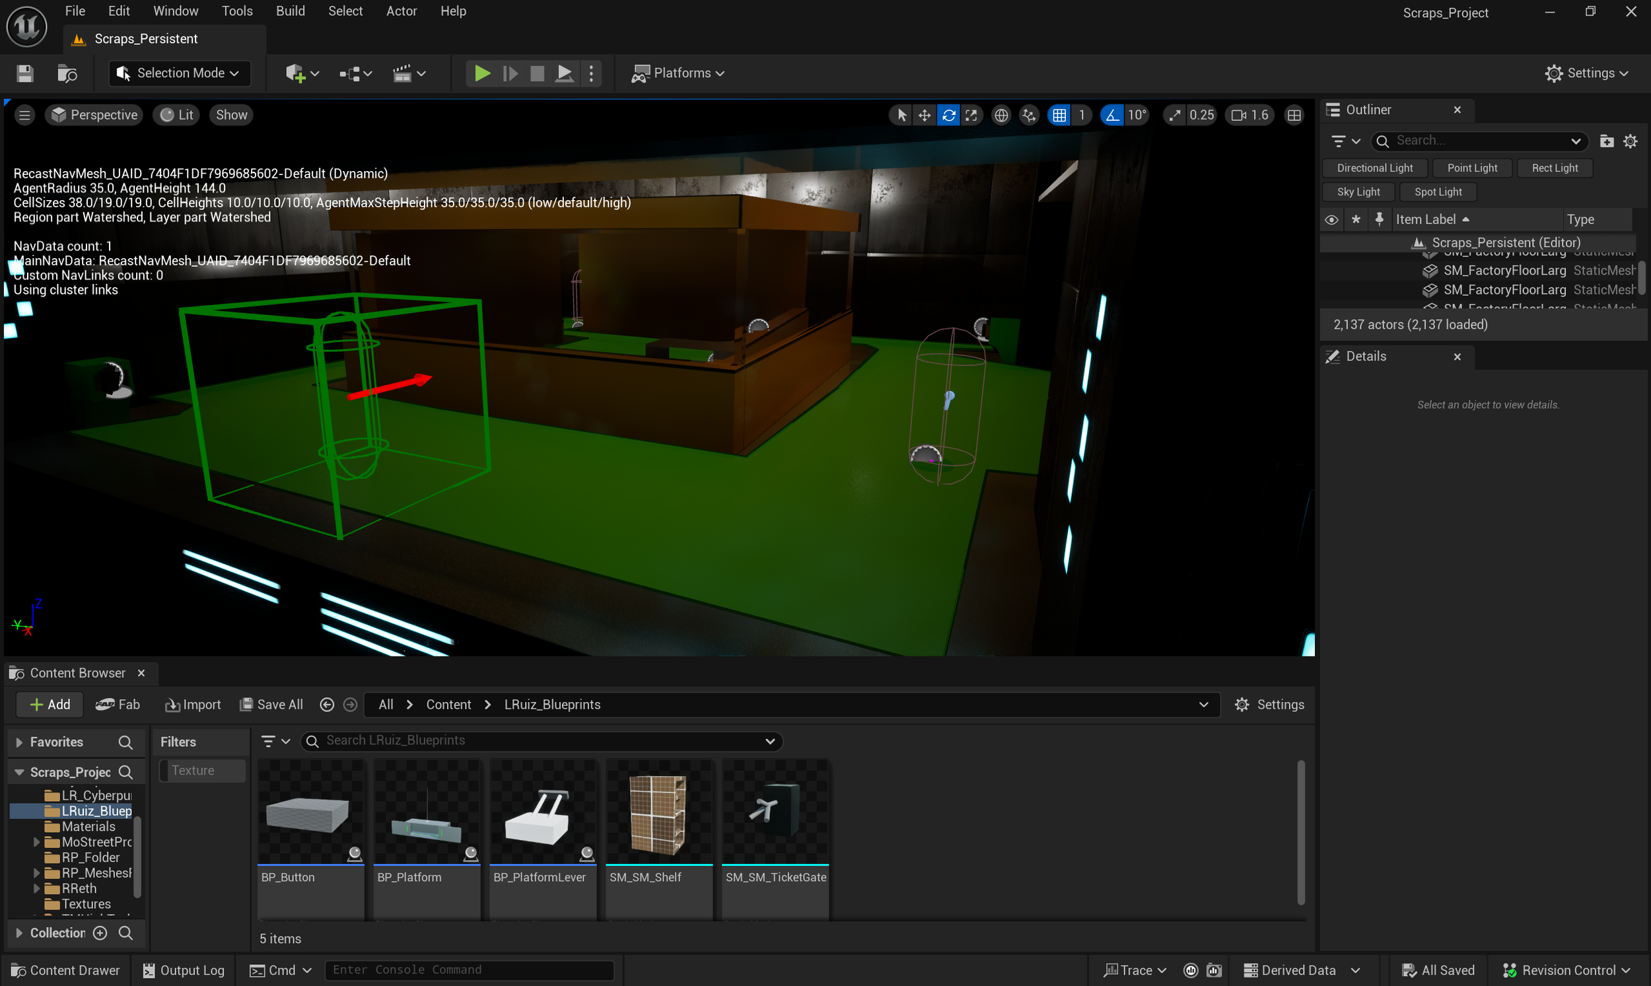This screenshot has height=986, width=1651.
Task: Open the Tools menu
Action: [237, 11]
